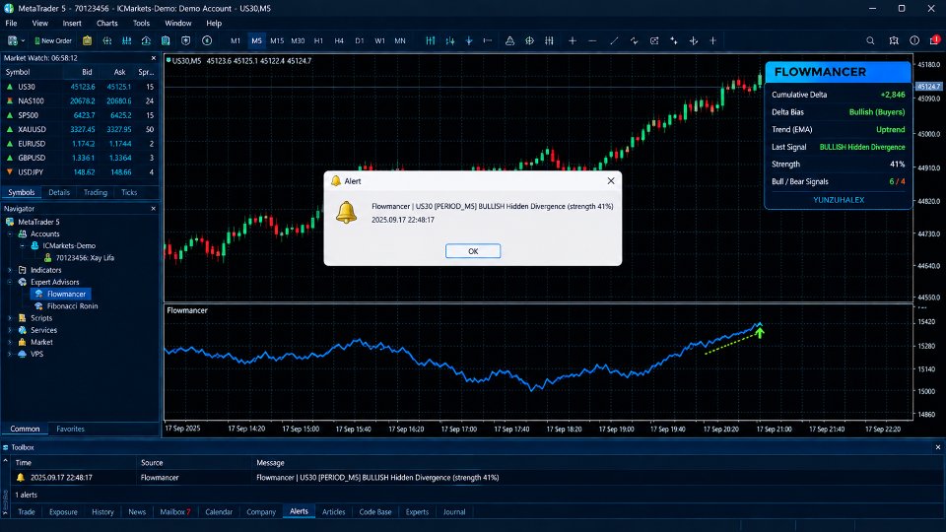
Task: Open the new chart dropdown arrow
Action: [23, 40]
